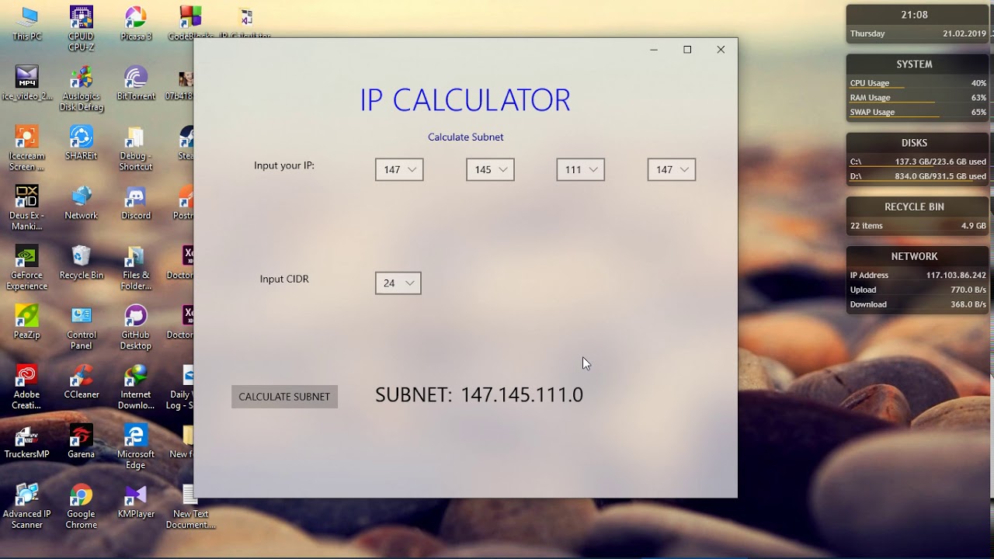Click the SWAP Usage bar in SYSTEM gadget
This screenshot has height=559, width=994.
[918, 112]
